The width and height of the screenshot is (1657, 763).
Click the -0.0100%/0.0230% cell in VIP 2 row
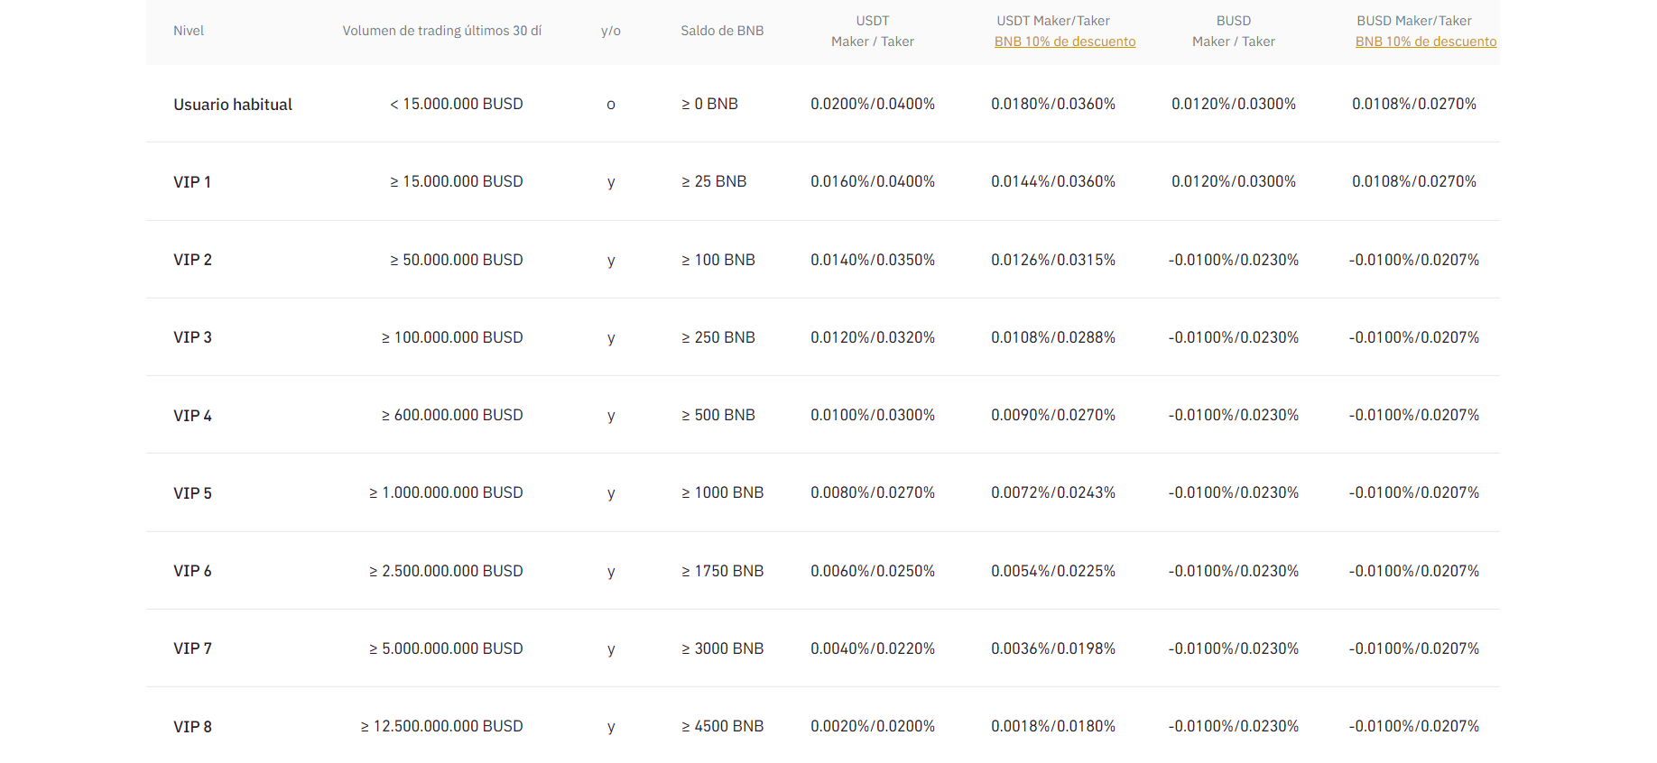[x=1234, y=260]
